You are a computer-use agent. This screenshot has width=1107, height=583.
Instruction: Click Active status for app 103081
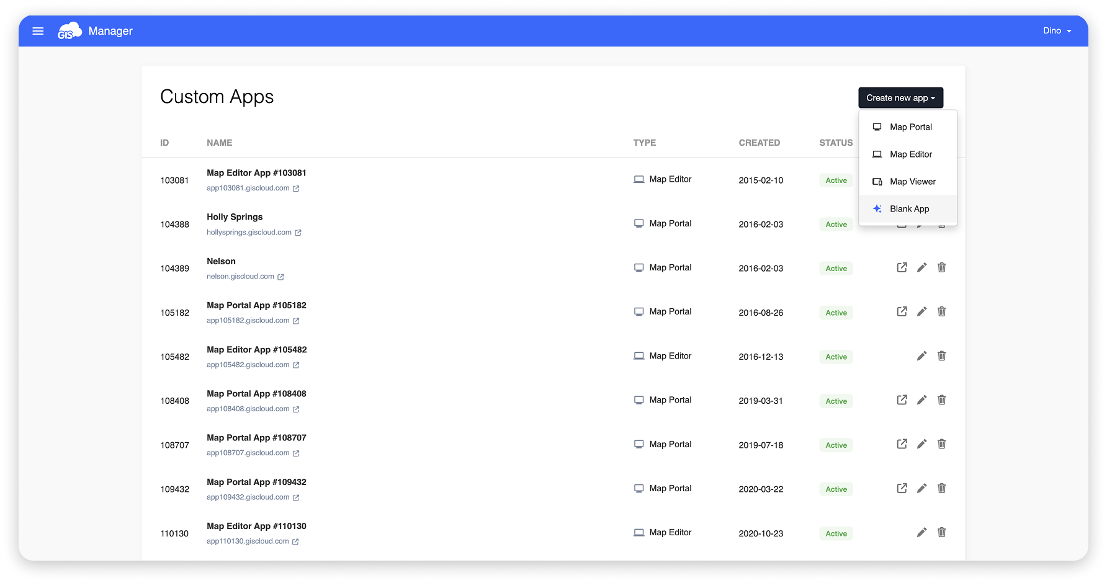[x=836, y=180]
